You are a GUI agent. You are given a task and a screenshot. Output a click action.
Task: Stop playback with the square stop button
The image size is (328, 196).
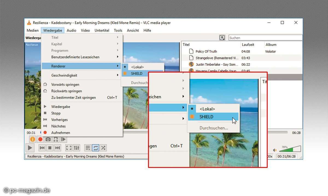[x=50, y=148]
